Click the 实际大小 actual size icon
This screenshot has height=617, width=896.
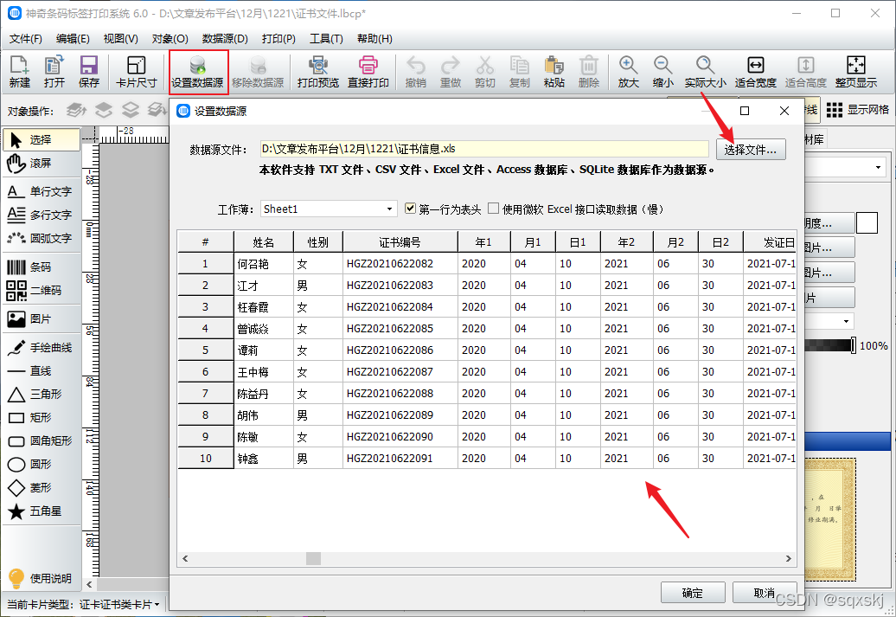click(705, 72)
